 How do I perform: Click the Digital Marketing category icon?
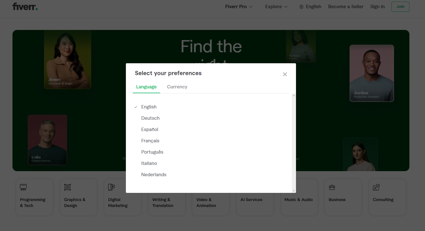click(111, 187)
